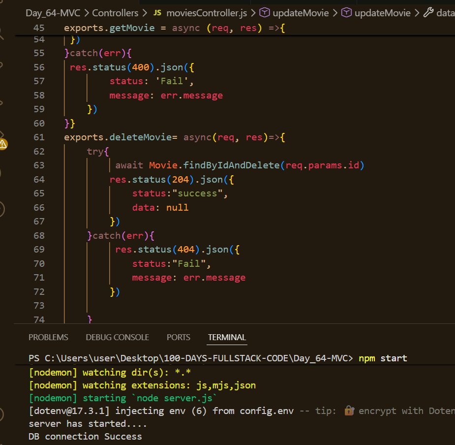Screen dimensions: 455x445
Task: Click err.message on line 71
Action: point(214,278)
